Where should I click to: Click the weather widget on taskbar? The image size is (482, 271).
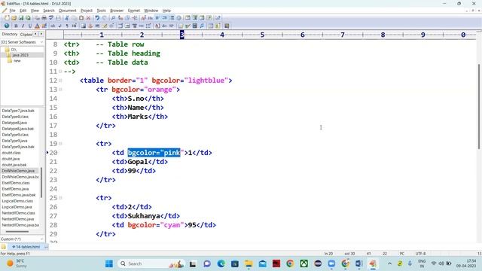pyautogui.click(x=17, y=263)
